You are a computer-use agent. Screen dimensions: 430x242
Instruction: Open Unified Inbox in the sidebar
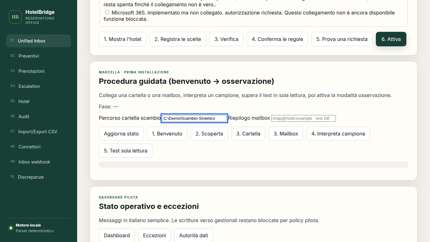click(x=38, y=41)
